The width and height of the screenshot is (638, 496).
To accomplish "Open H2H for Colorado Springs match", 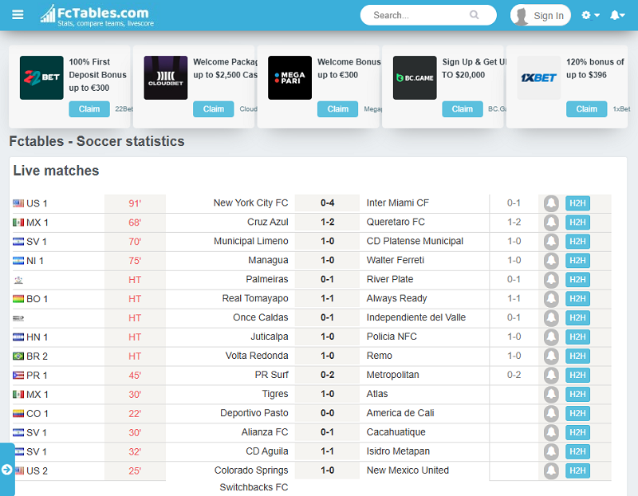I will click(577, 471).
